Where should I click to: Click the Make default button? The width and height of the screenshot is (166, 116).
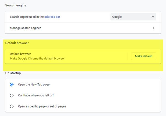[144, 56]
